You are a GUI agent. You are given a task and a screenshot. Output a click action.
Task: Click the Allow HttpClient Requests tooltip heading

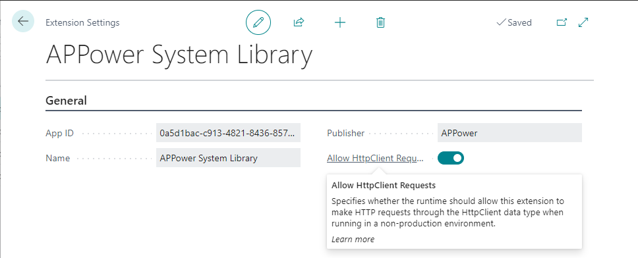pos(384,185)
